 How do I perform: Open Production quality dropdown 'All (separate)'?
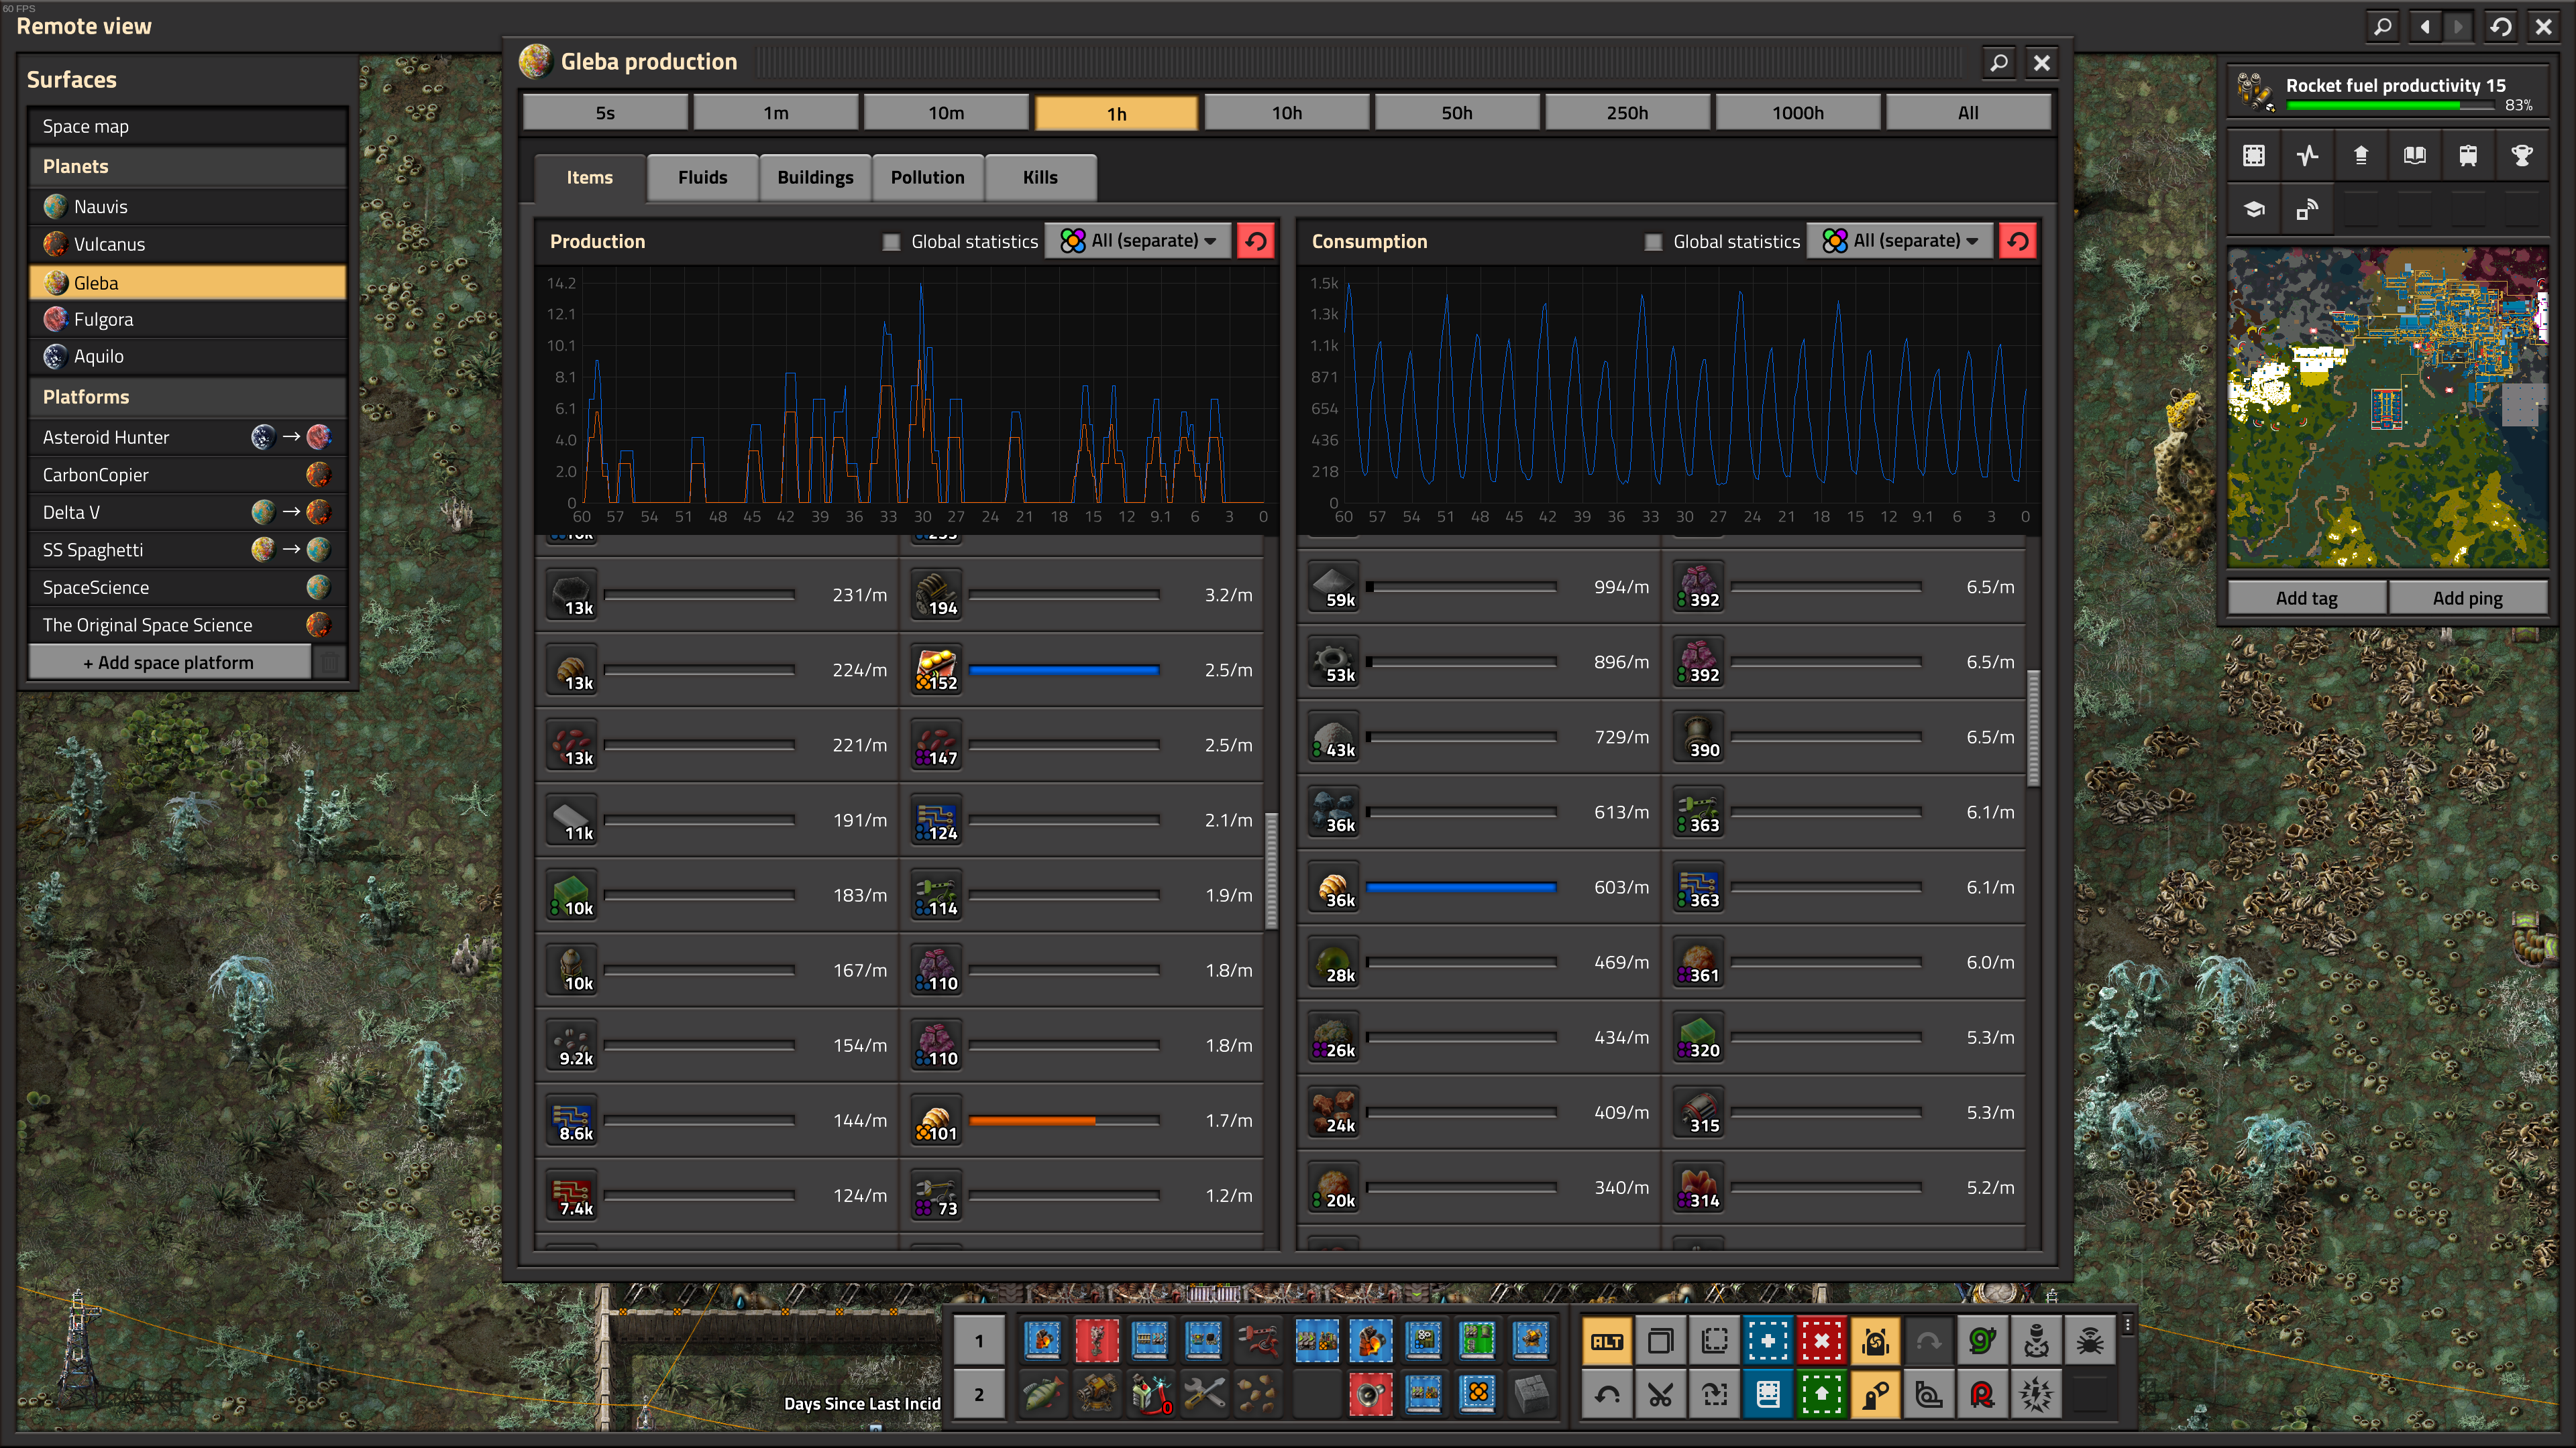pos(1138,241)
